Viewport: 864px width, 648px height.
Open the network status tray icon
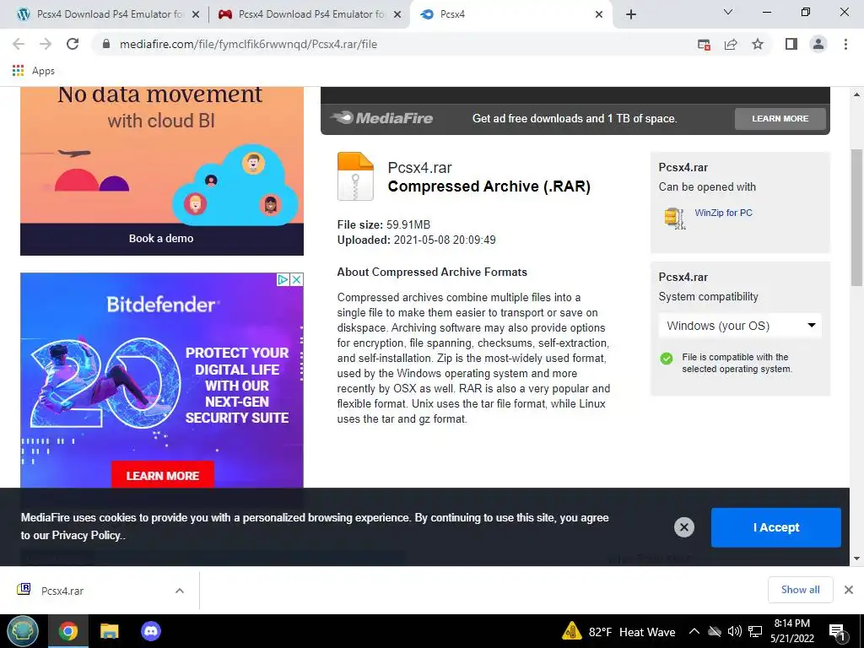(x=755, y=631)
